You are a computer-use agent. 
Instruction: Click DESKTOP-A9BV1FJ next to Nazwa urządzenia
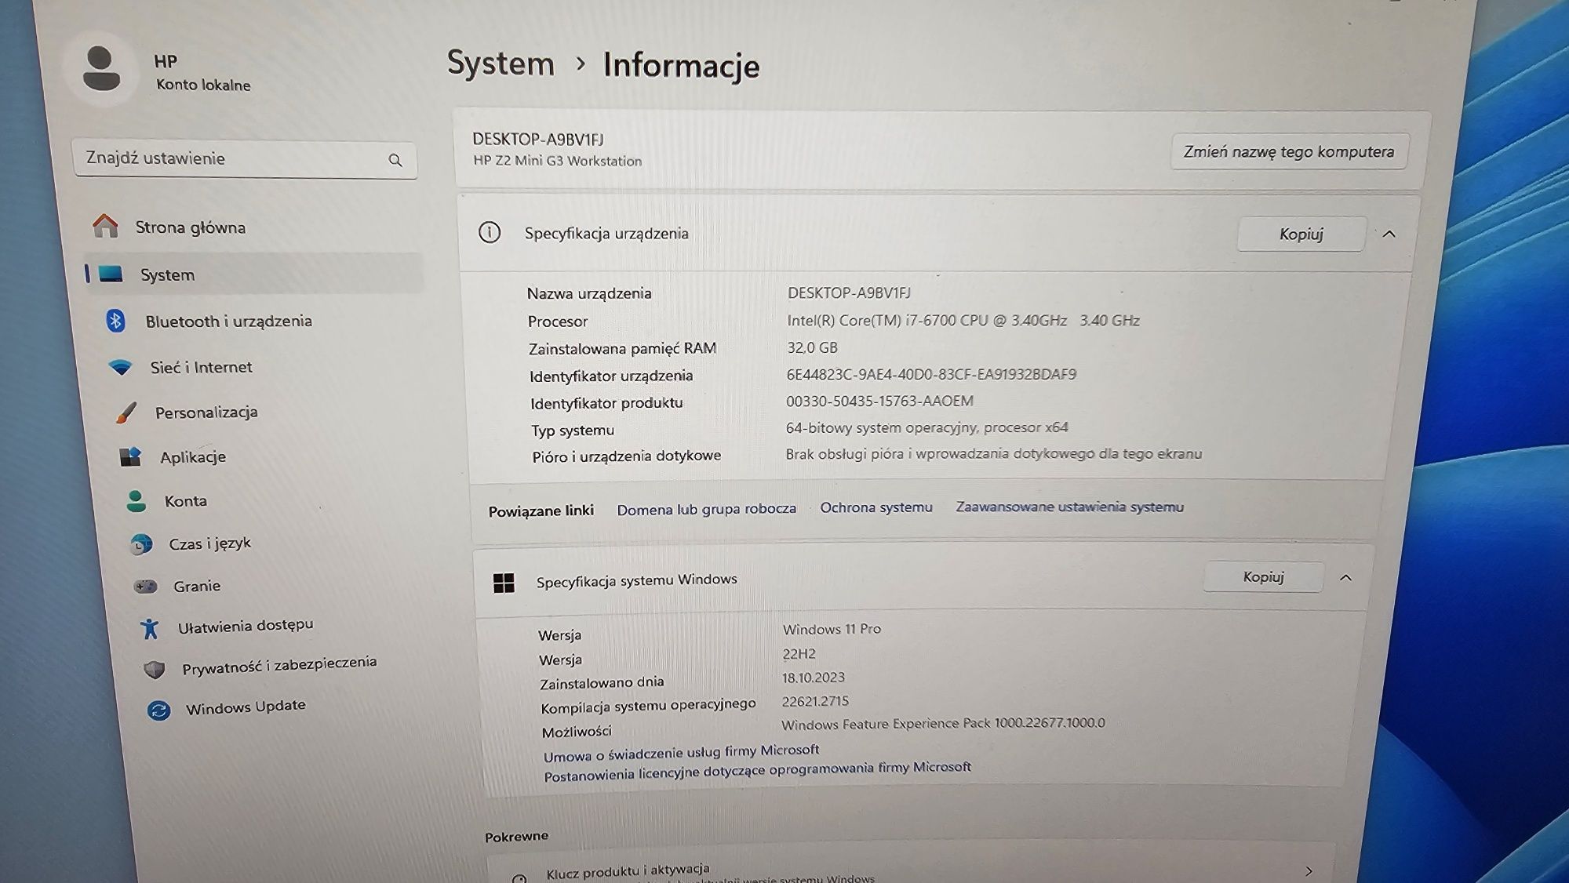(x=849, y=293)
